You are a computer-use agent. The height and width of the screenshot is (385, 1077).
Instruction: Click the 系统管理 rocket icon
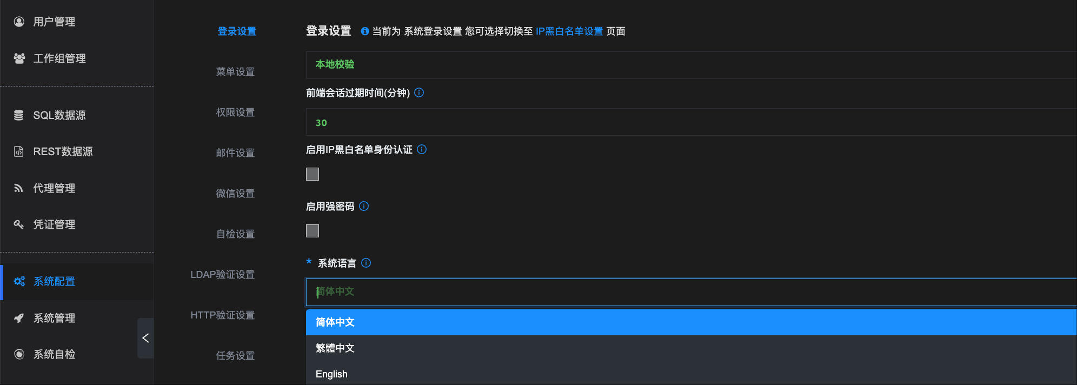(19, 318)
